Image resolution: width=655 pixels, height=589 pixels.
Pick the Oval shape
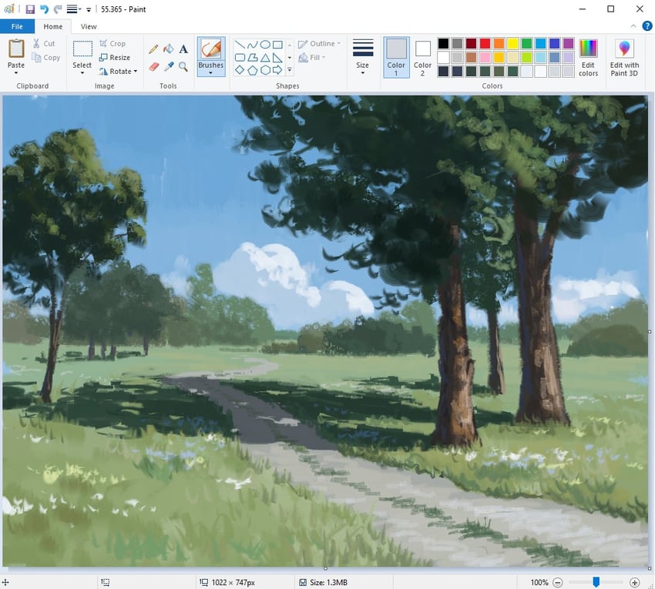pos(265,45)
